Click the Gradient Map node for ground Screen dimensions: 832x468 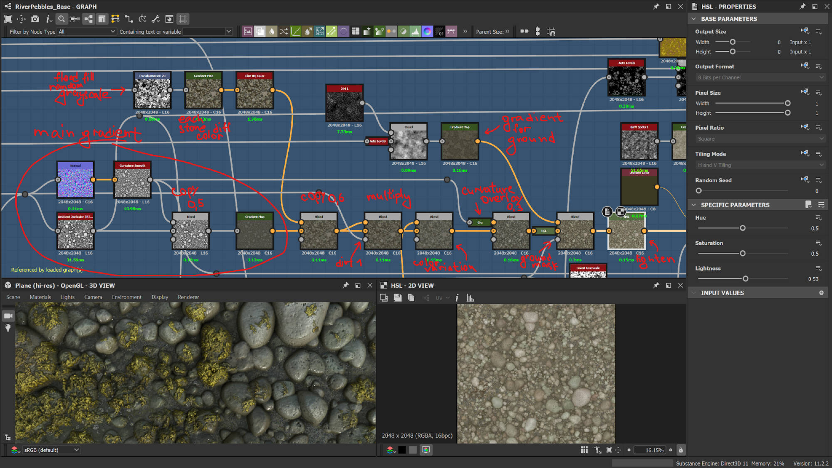tap(460, 143)
